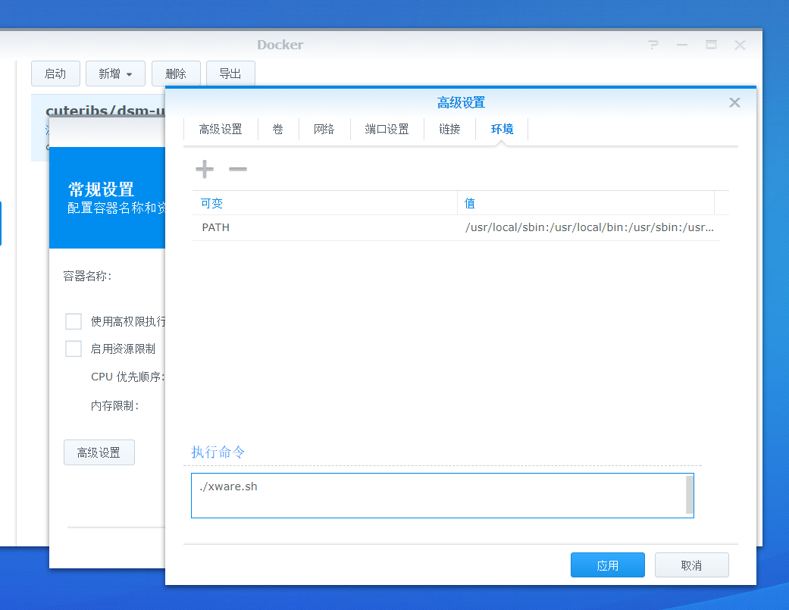Open Docker window help question mark
This screenshot has height=610, width=789.
(653, 45)
